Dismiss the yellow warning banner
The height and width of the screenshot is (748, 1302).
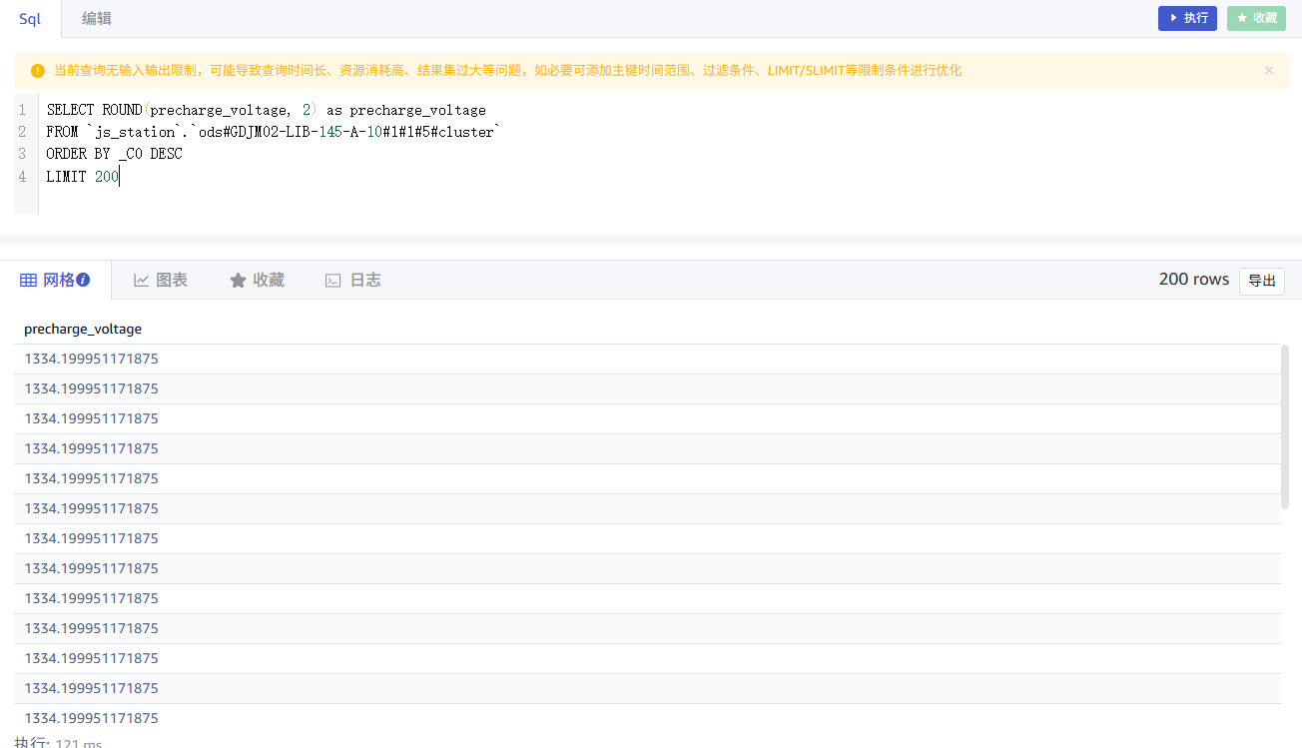[x=1269, y=71]
